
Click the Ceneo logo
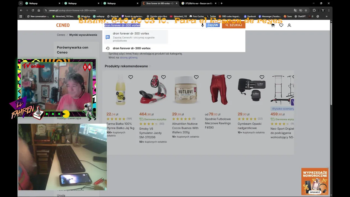pyautogui.click(x=63, y=25)
